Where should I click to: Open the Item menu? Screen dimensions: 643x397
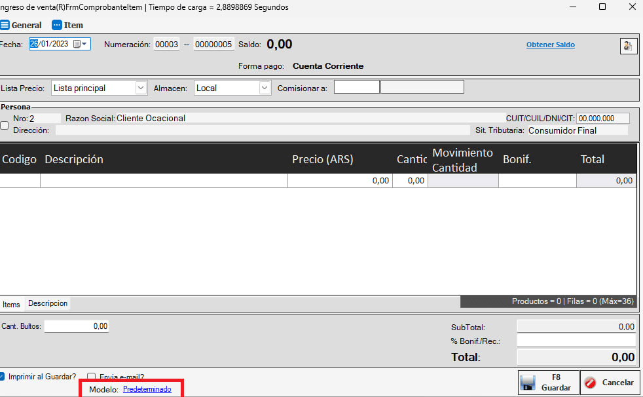point(57,25)
